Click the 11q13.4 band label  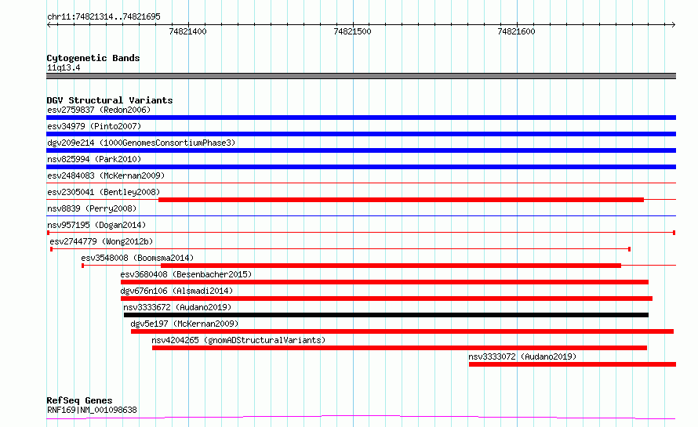tap(64, 68)
